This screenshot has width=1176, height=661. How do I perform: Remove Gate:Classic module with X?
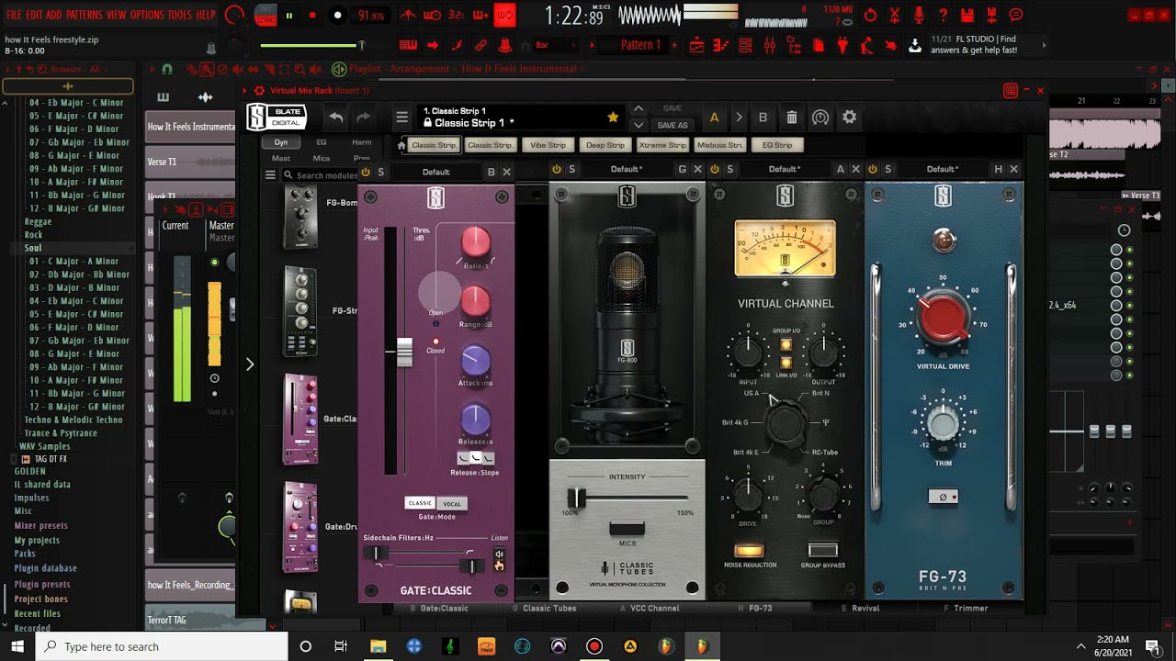coord(506,171)
